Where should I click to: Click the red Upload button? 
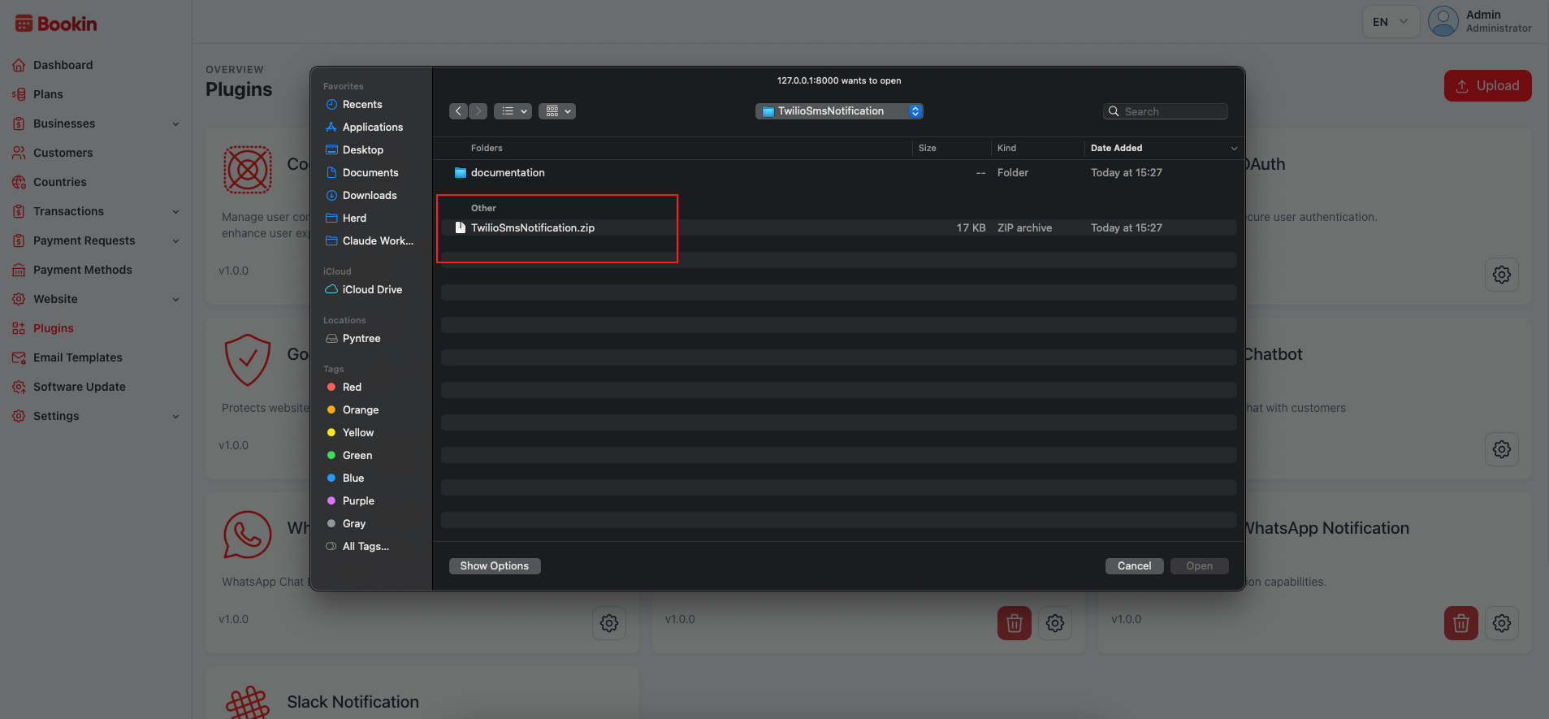pyautogui.click(x=1487, y=86)
